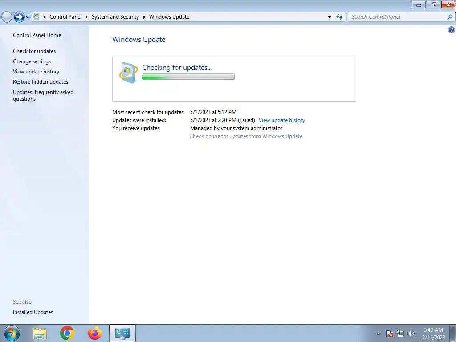Select the Control Panel taskbar button
Image resolution: width=456 pixels, height=342 pixels.
click(x=122, y=333)
